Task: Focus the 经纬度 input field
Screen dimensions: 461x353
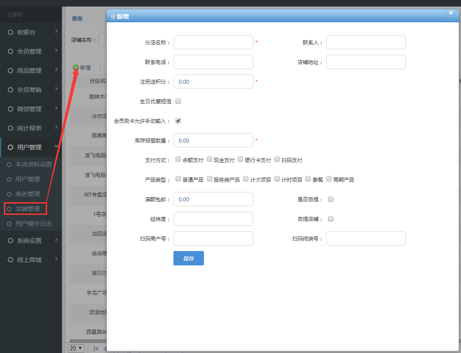Action: click(x=214, y=219)
